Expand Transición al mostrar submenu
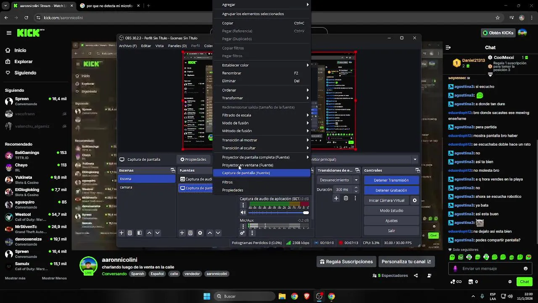Image resolution: width=538 pixels, height=303 pixels. [262, 140]
